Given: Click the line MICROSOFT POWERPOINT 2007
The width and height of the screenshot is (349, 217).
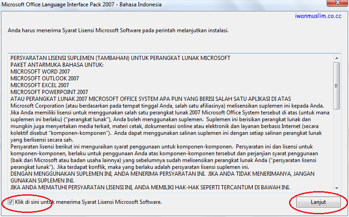Looking at the screenshot, I should 49,92.
